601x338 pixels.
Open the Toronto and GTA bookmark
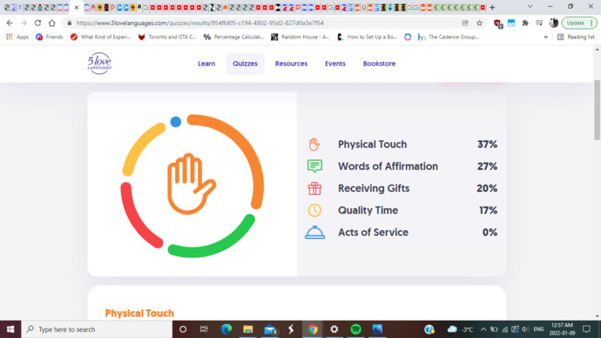click(167, 37)
